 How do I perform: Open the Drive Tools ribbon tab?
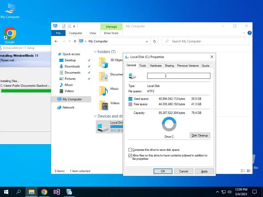pyautogui.click(x=111, y=33)
